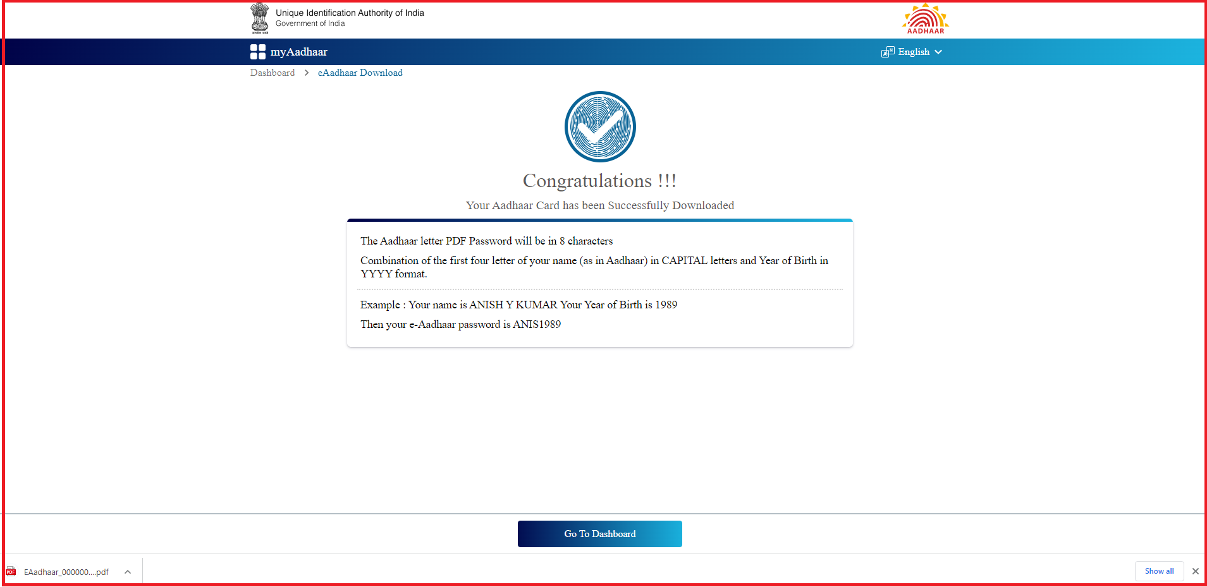The image size is (1207, 587).
Task: Expand the downloaded PDF options caret
Action: coord(128,572)
